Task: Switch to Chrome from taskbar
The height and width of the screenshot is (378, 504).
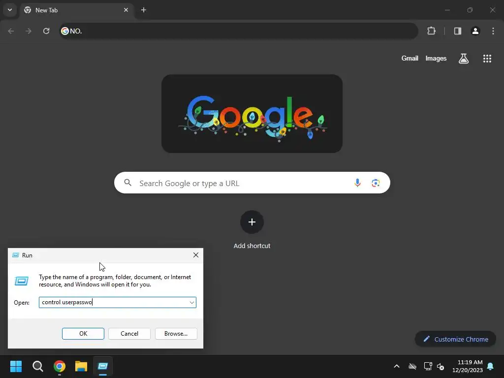Action: click(60, 366)
